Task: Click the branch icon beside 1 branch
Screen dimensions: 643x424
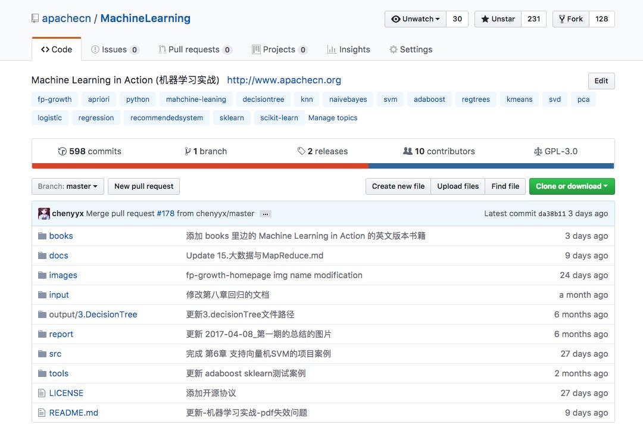Action: point(188,151)
